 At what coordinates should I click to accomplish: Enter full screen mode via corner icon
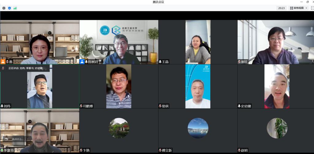click(x=312, y=8)
